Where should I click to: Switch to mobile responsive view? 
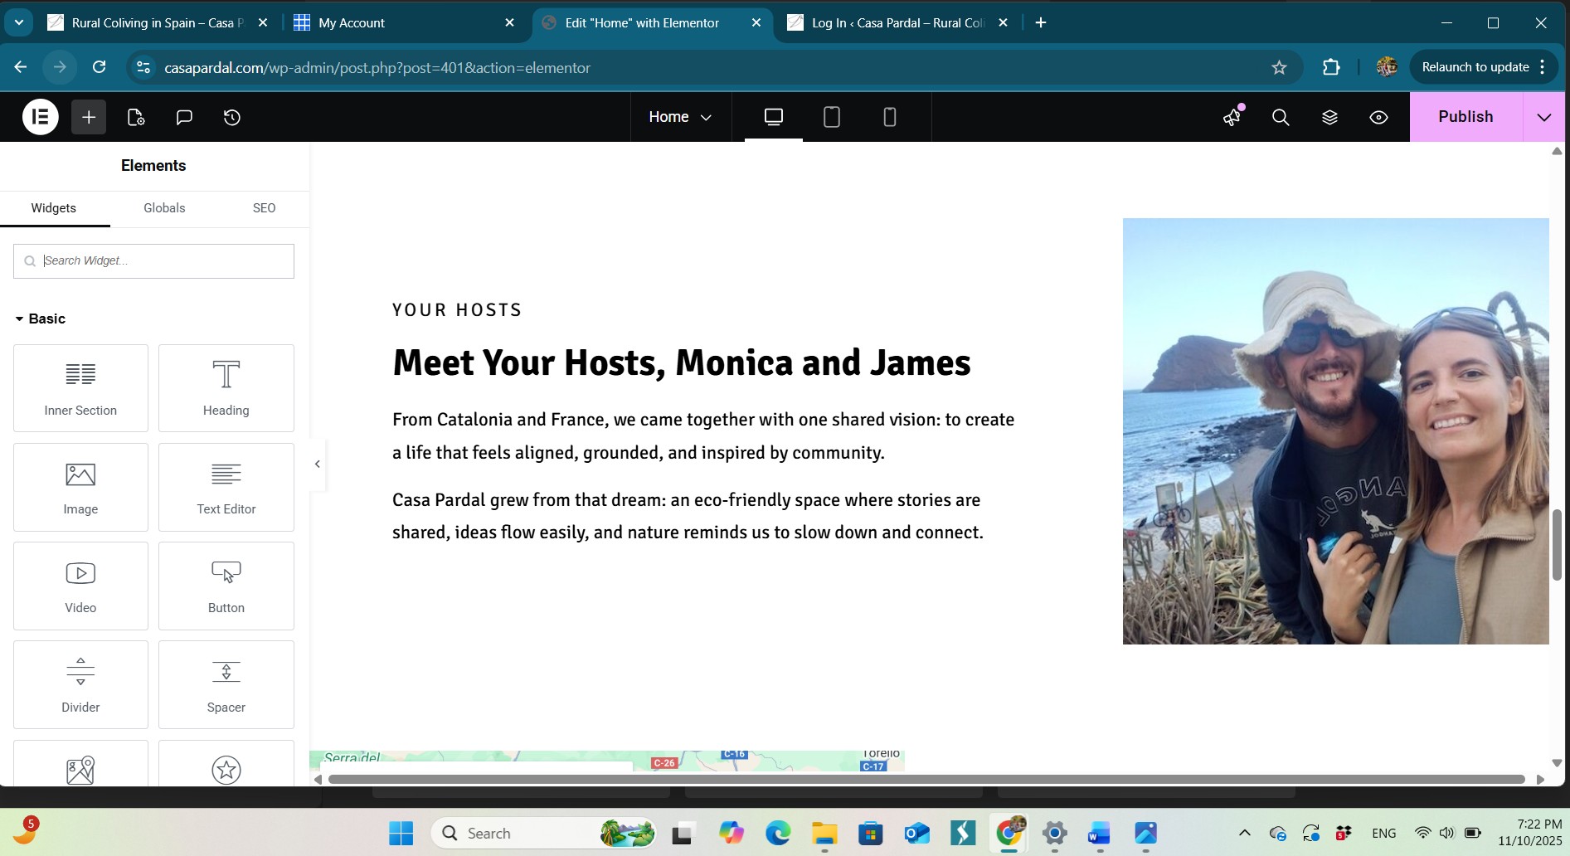tap(889, 117)
